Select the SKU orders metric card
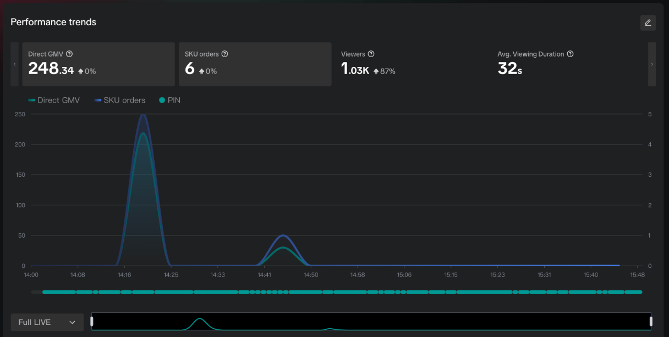This screenshot has width=669, height=337. [x=255, y=64]
